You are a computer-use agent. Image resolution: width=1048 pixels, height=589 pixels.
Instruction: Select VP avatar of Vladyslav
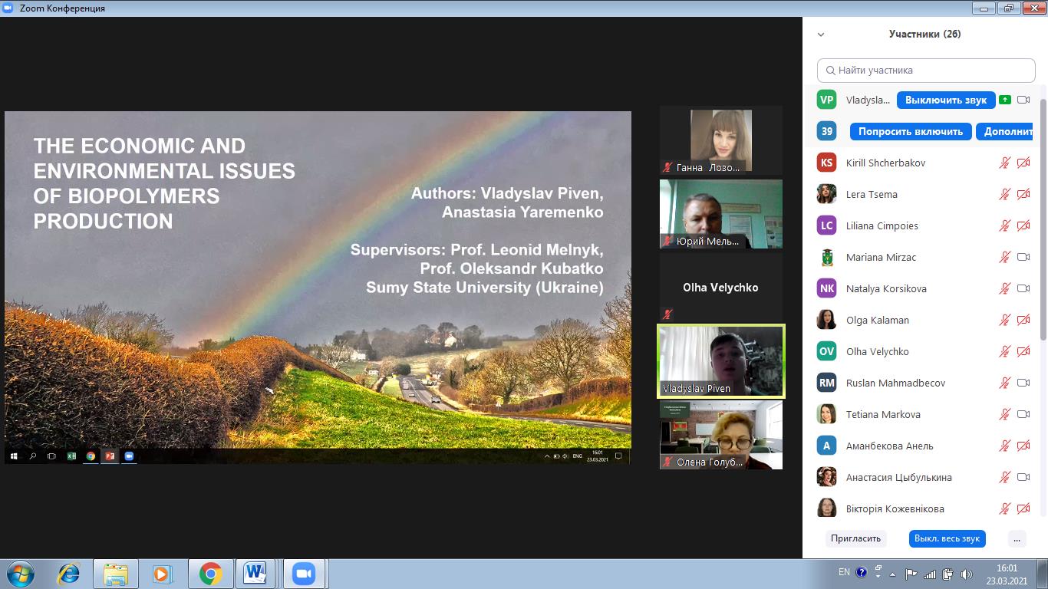tap(826, 100)
